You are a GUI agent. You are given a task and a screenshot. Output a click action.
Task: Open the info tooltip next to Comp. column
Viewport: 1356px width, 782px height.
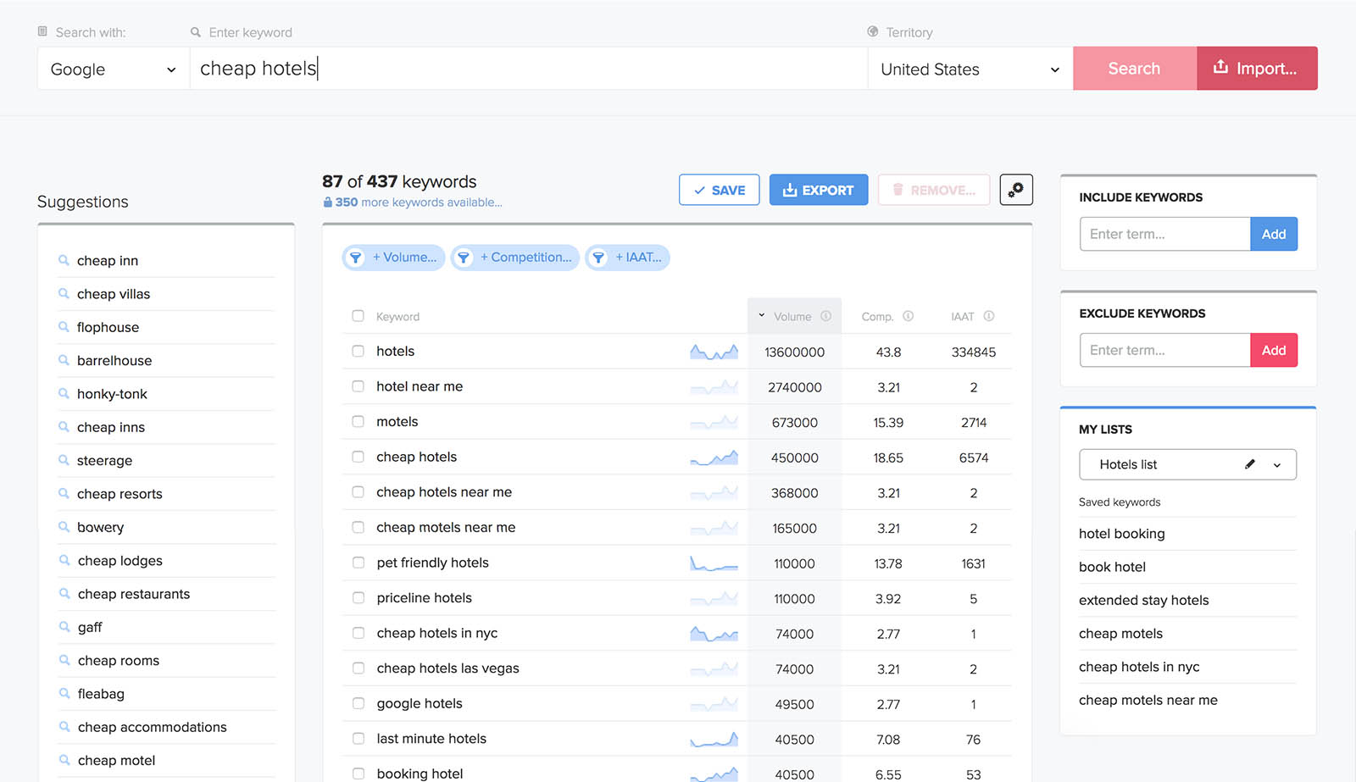coord(909,316)
